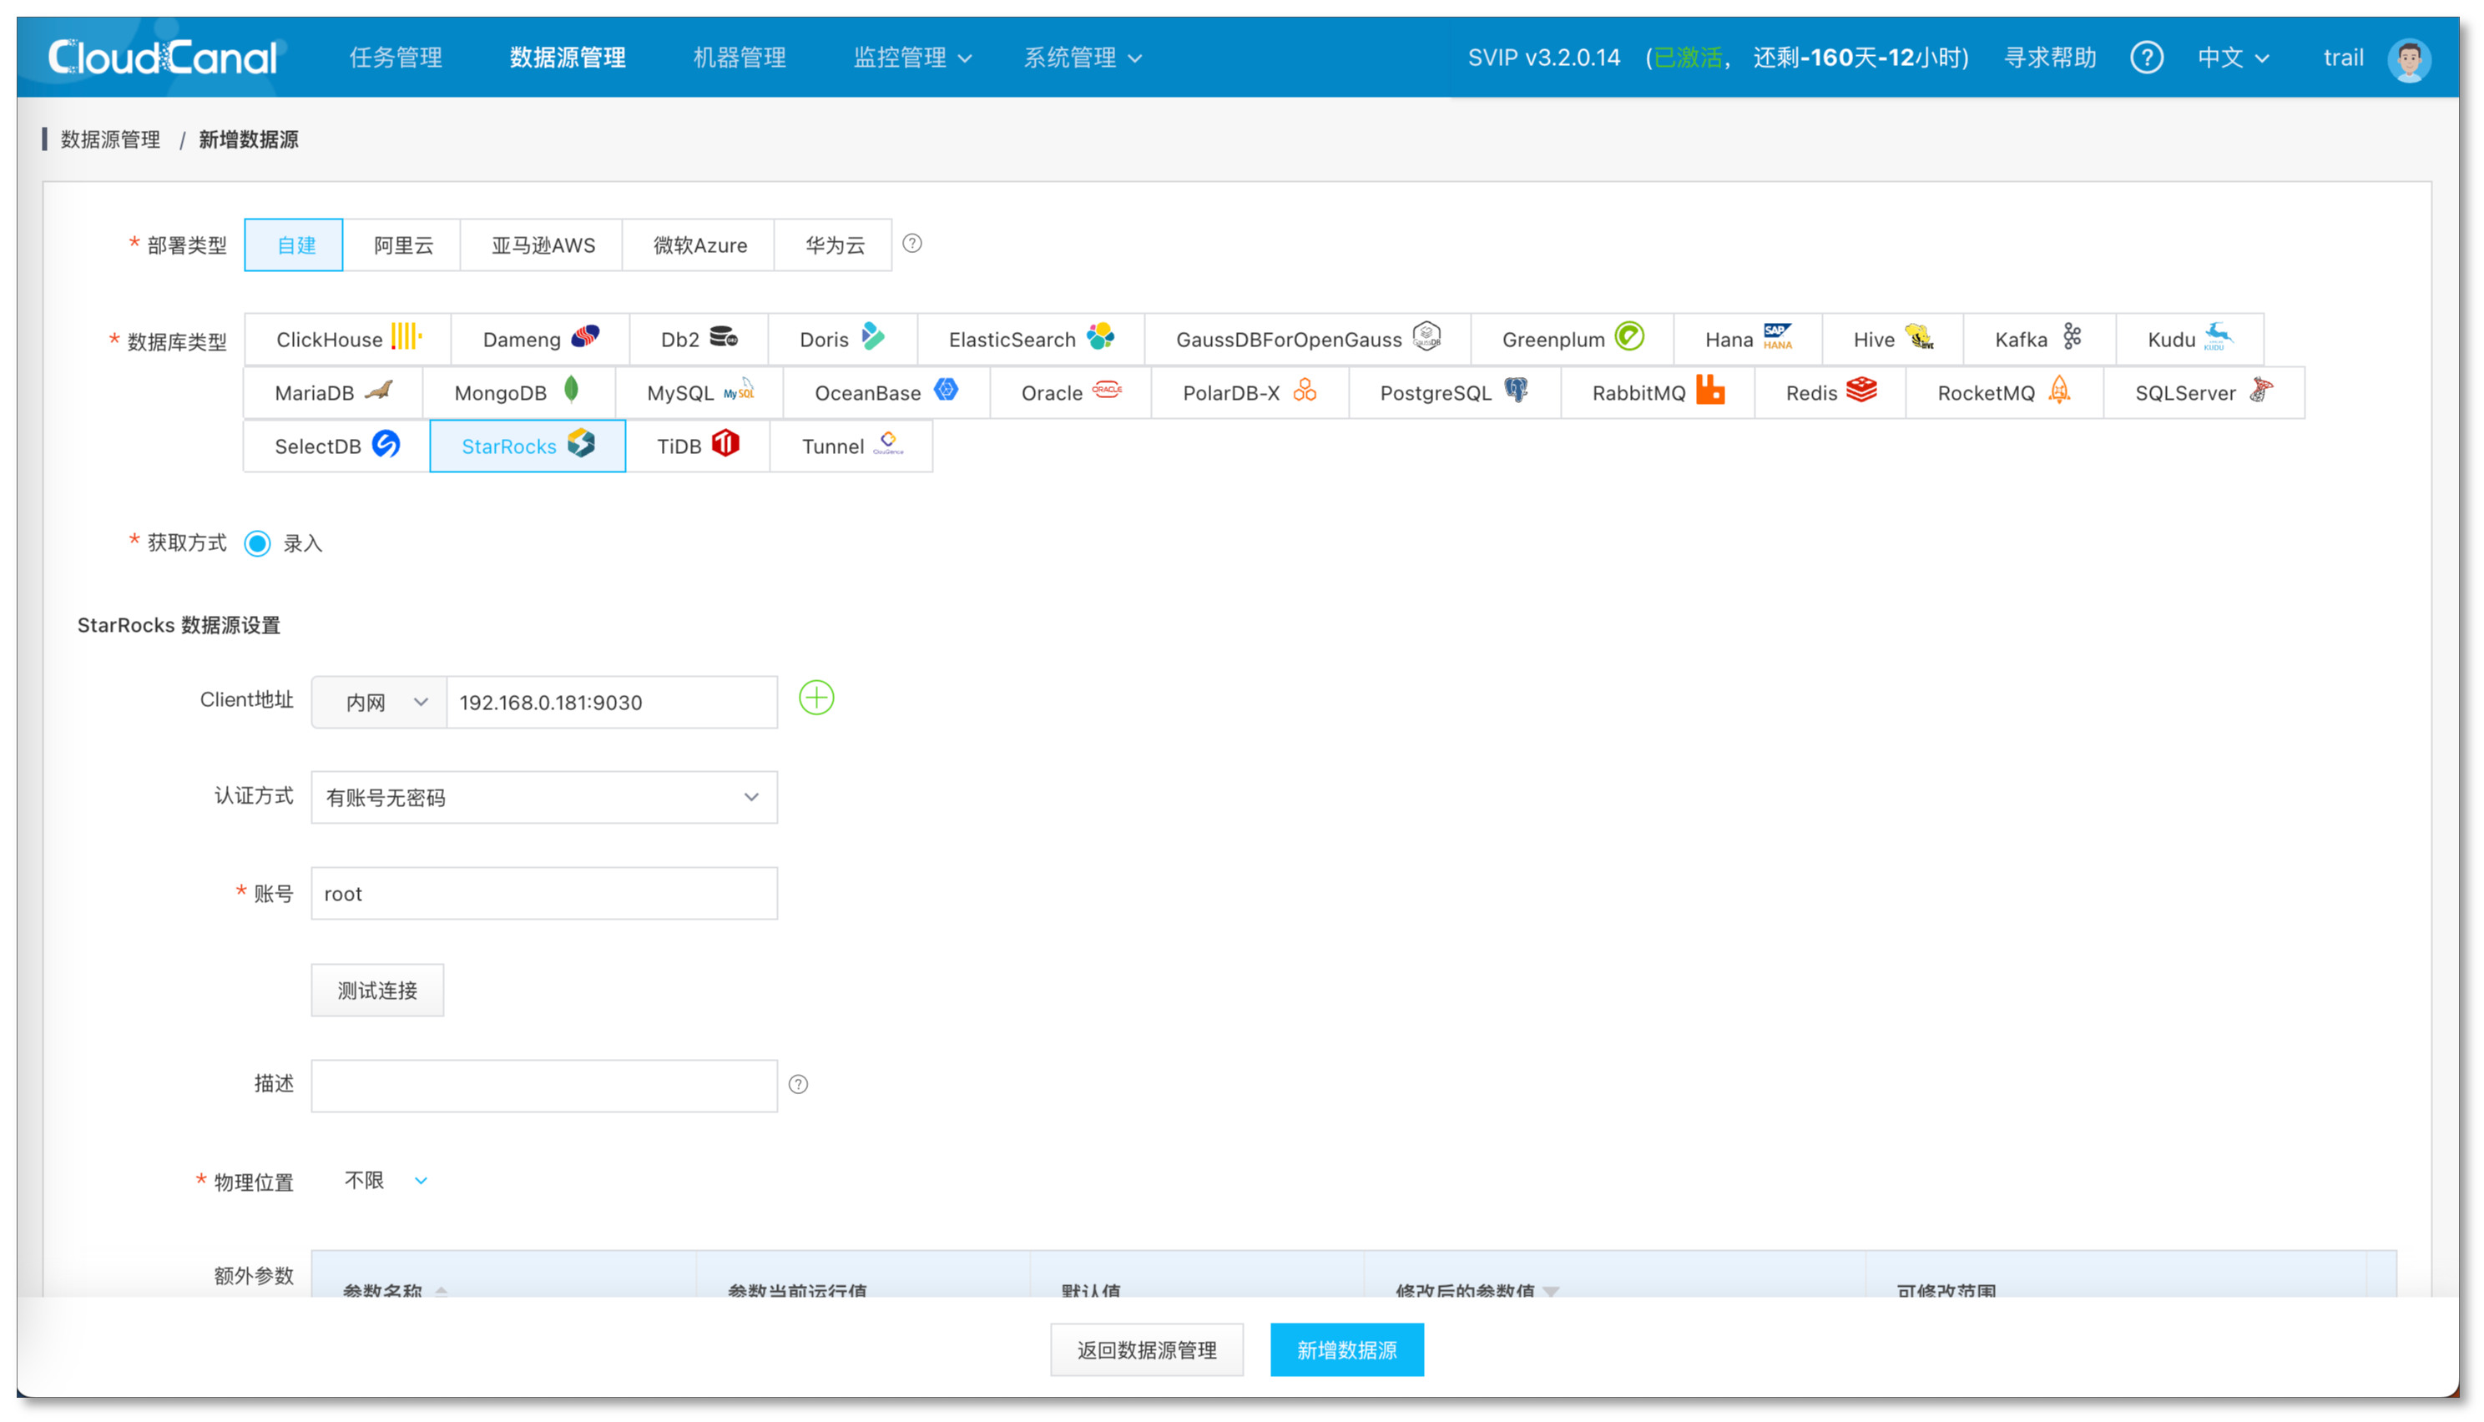2484x1422 pixels.
Task: Click the 账号 input with root
Action: click(x=544, y=893)
